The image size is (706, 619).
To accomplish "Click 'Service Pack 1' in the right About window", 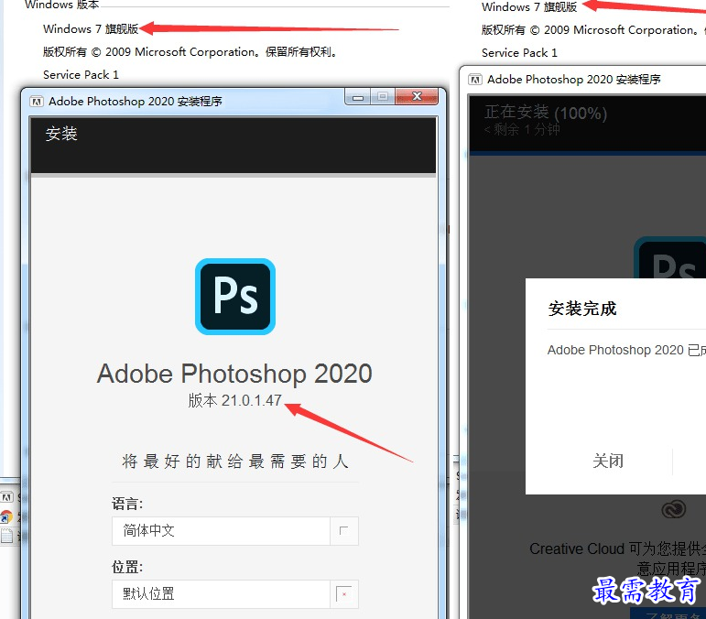I will point(519,53).
